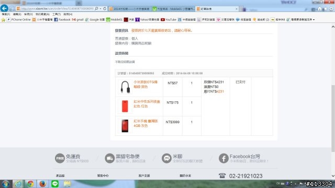
Task: Click the xiaomi.tw URL address field
Action: [57, 8]
